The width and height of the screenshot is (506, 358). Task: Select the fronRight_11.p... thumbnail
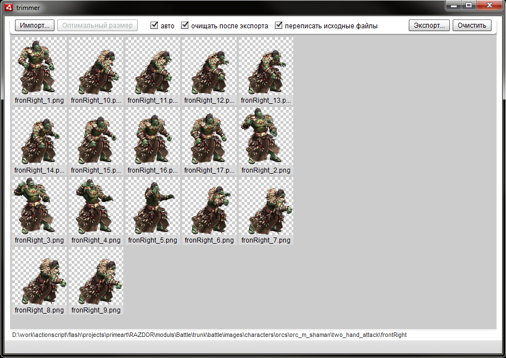click(x=153, y=70)
